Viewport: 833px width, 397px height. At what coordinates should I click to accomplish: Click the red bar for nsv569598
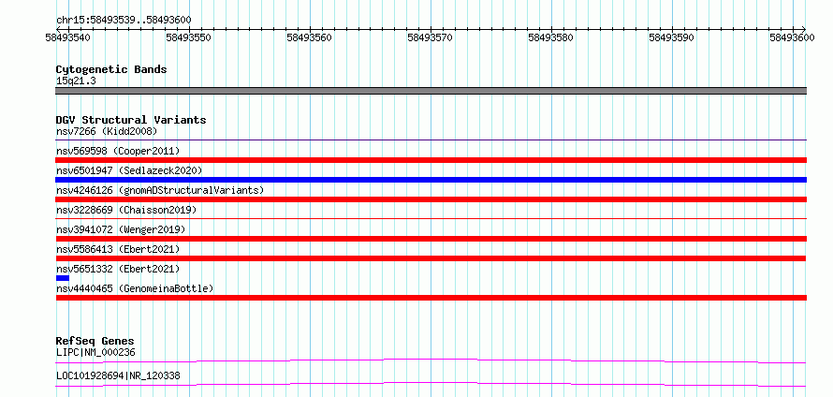(431, 160)
